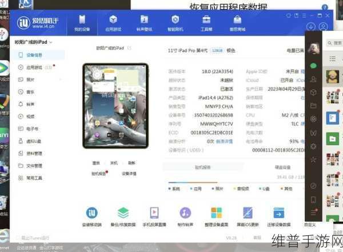The width and height of the screenshot is (343, 252).
Task: Open 设备详情 link under the iPad
Action: click(x=129, y=174)
